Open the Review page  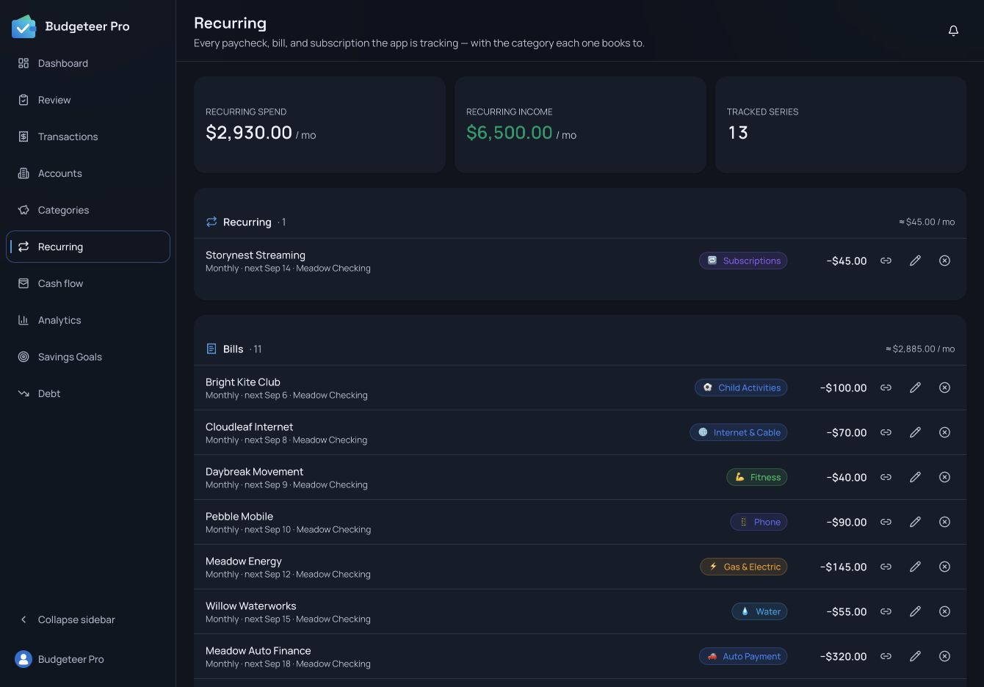pyautogui.click(x=88, y=100)
